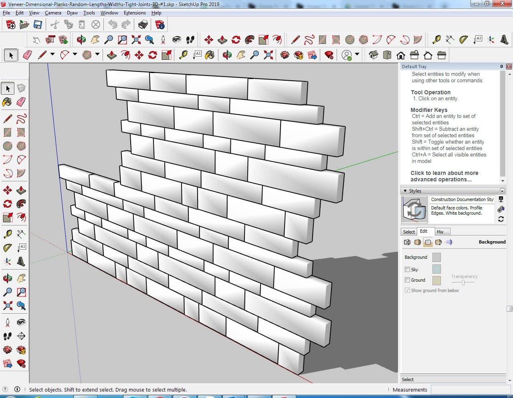513x398 pixels.
Task: Open the account profile dropdown arrow
Action: [x=357, y=54]
